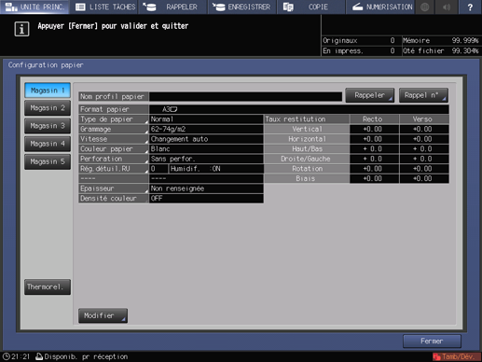Image resolution: width=482 pixels, height=362 pixels.
Task: Click the speaker sound icon
Action: (x=447, y=7)
